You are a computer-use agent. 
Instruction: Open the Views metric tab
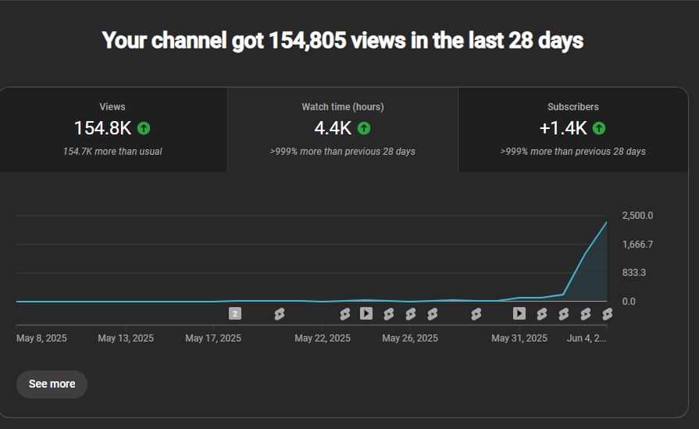coord(113,129)
